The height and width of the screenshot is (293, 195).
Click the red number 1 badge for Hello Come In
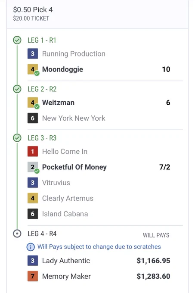[33, 151]
